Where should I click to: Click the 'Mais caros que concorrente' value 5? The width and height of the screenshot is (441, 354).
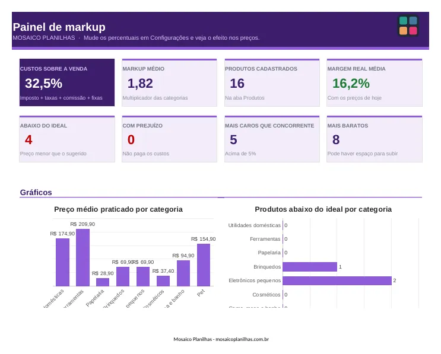[x=233, y=139]
